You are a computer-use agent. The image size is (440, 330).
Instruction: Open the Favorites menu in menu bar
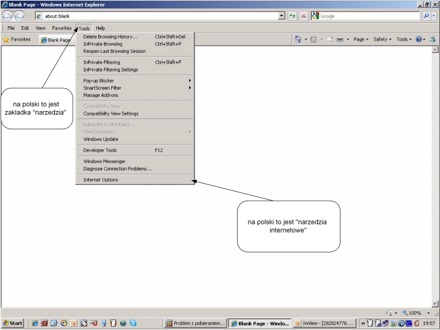pos(62,28)
